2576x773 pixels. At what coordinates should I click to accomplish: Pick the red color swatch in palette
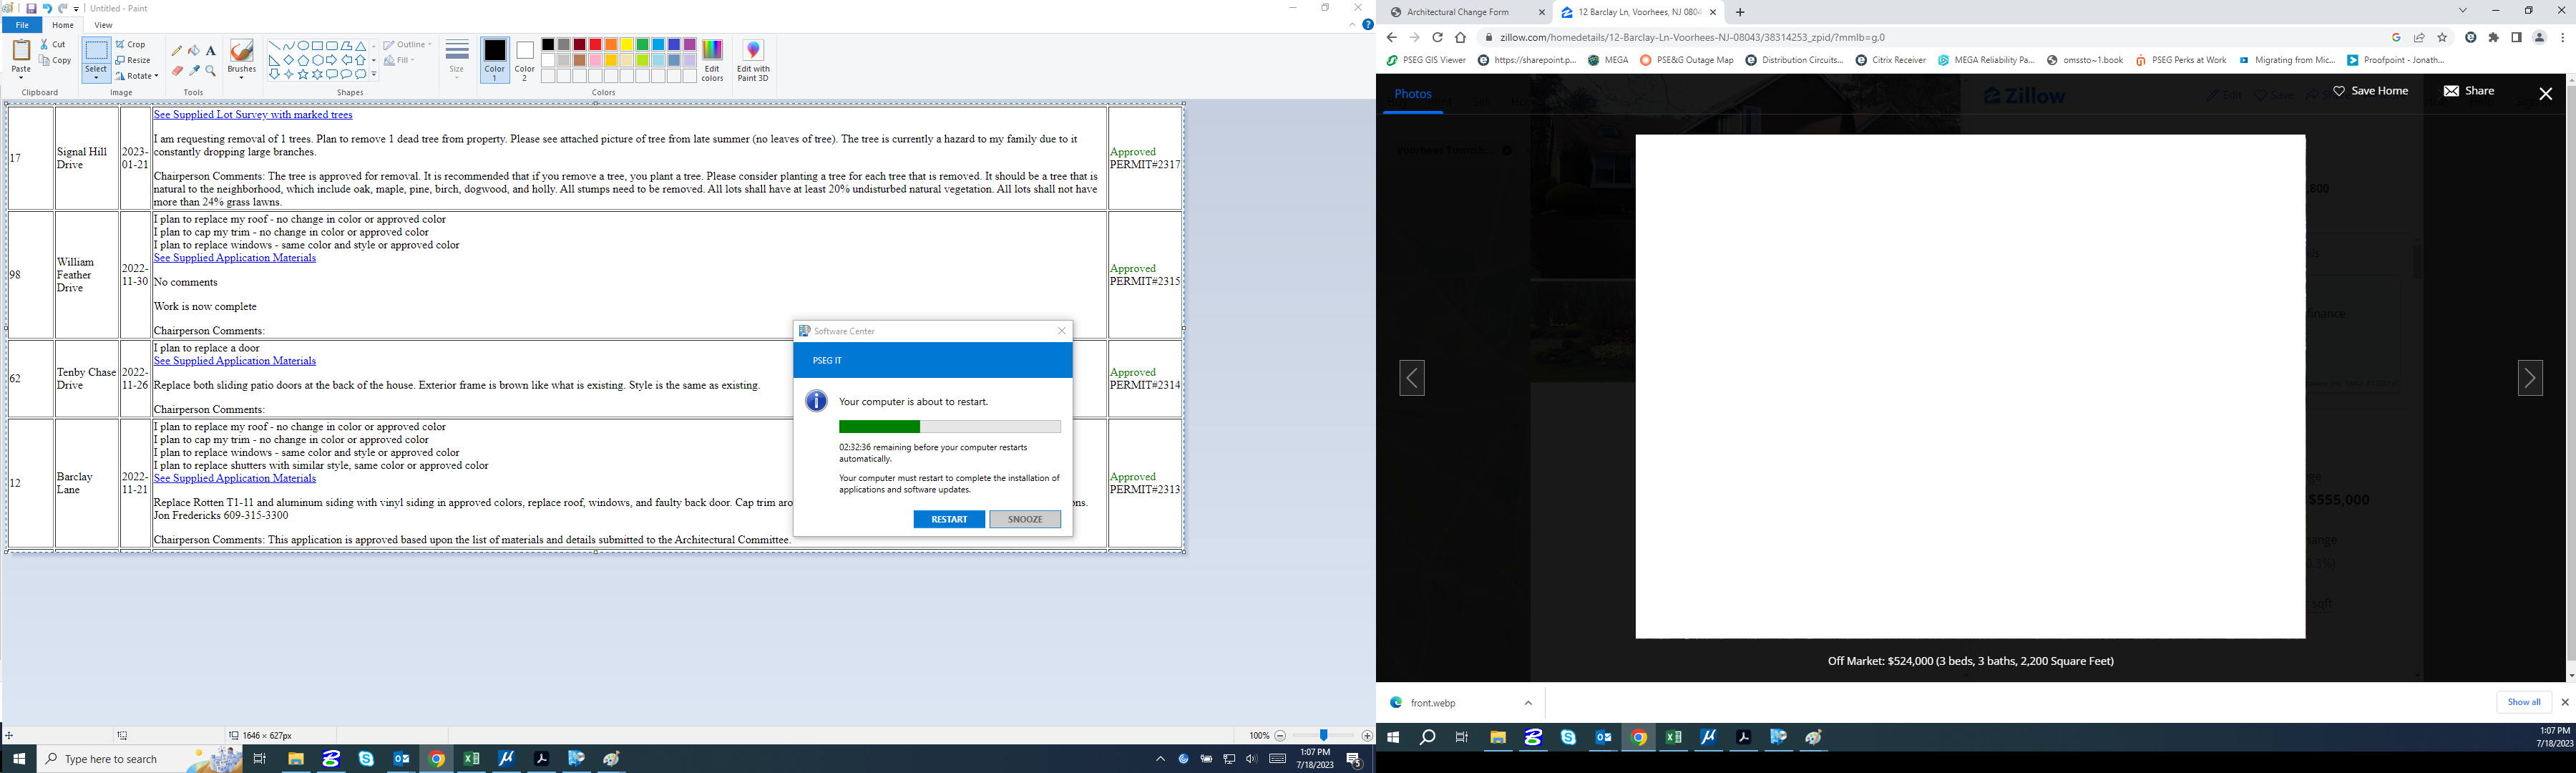[595, 44]
